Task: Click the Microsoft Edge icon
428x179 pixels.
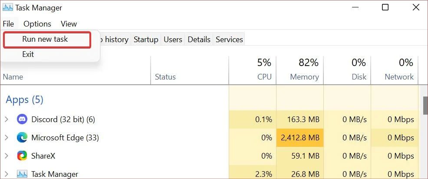Action: pos(22,137)
